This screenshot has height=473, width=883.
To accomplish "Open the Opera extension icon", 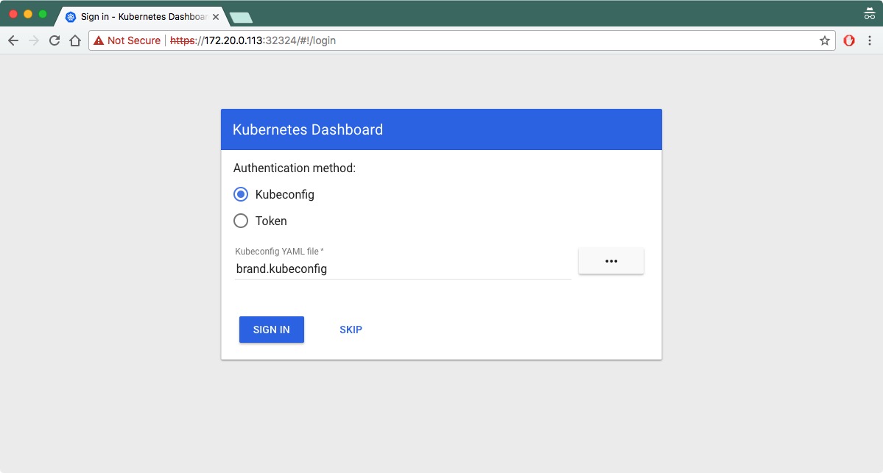I will [x=849, y=40].
